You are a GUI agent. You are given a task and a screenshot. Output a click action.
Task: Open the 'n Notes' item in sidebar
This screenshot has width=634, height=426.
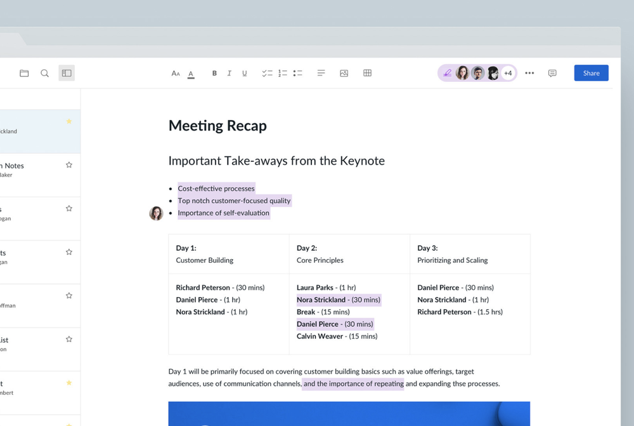click(40, 175)
